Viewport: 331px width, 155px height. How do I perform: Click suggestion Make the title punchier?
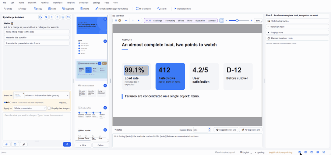36,37
